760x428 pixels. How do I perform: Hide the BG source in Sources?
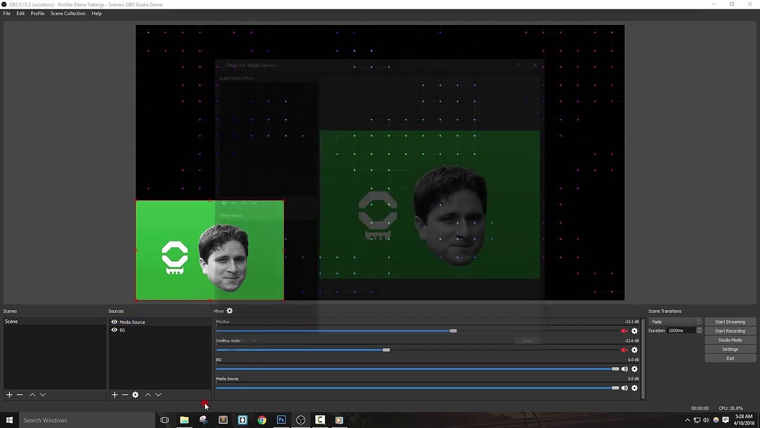tap(114, 330)
